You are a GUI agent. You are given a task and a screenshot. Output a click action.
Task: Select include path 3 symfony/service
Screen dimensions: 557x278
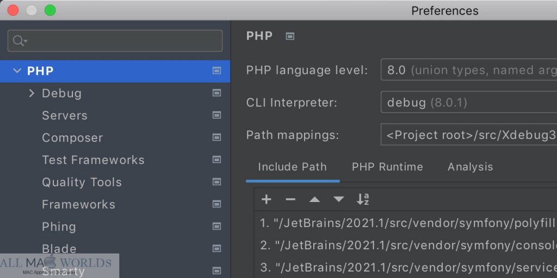[x=406, y=267]
